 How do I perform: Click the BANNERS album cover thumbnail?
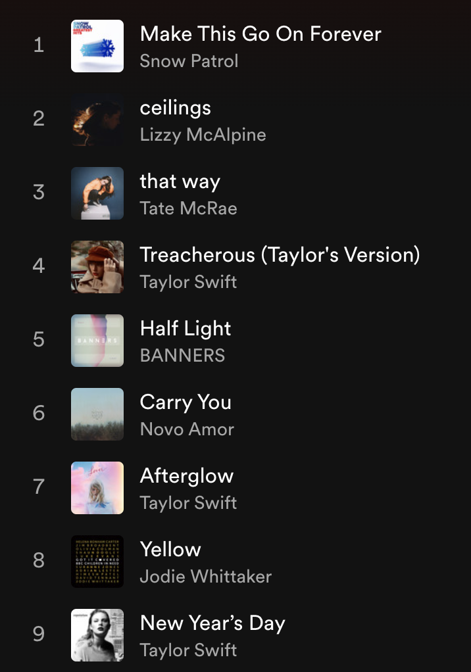97,341
